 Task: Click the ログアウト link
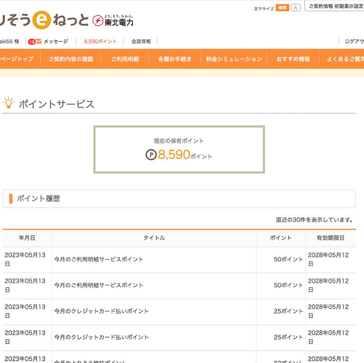(x=354, y=41)
